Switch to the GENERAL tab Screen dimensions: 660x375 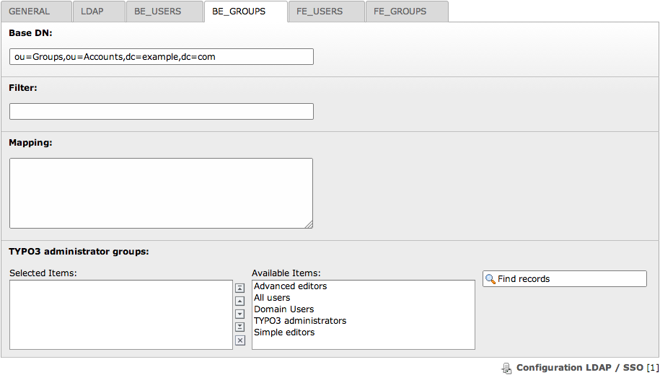pos(36,12)
